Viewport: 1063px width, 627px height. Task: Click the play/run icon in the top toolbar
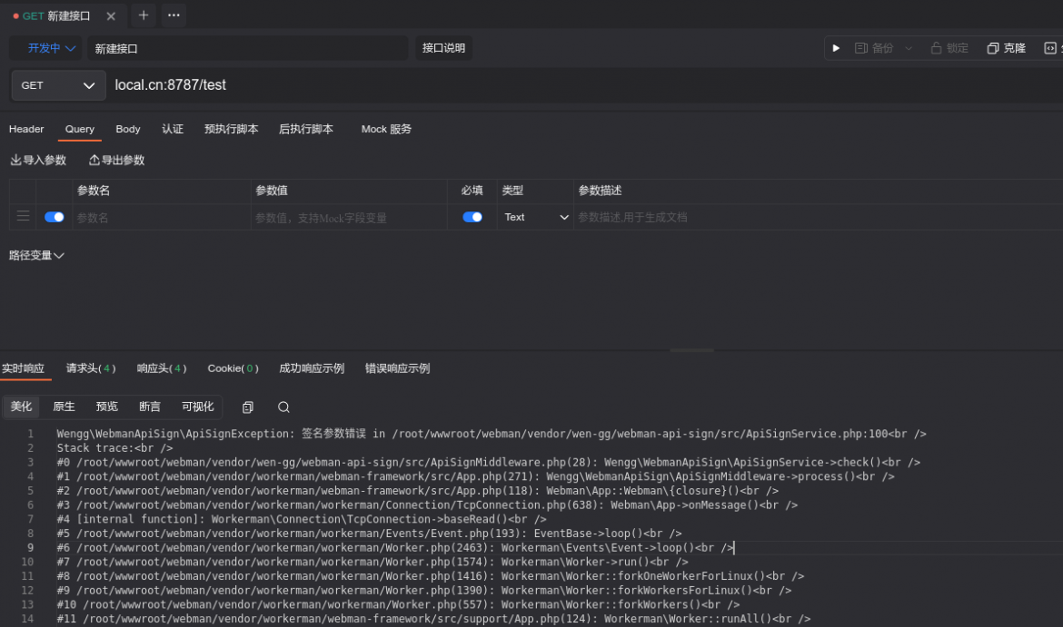(836, 48)
